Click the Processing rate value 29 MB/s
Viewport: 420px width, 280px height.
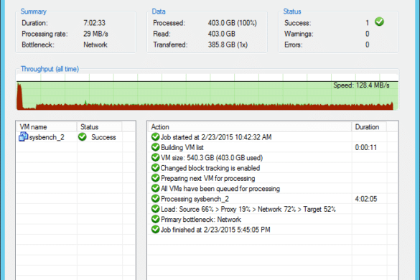(95, 34)
